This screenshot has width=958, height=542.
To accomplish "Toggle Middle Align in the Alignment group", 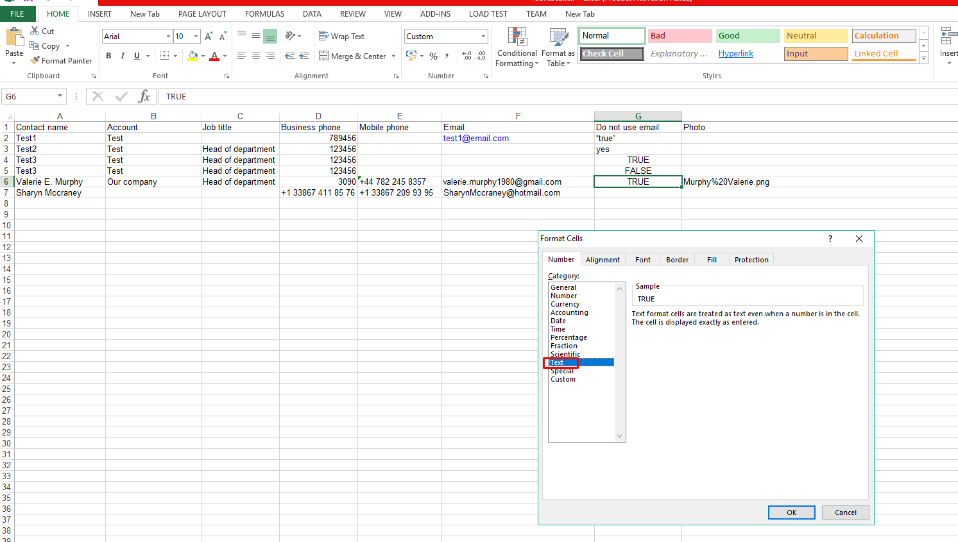I will pyautogui.click(x=256, y=36).
